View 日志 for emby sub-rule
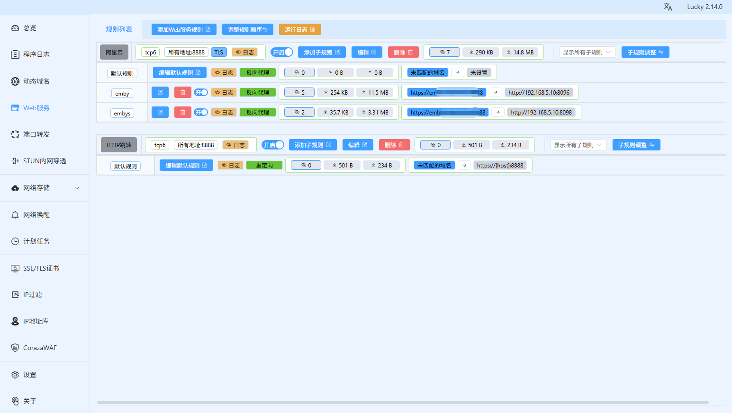This screenshot has width=732, height=413. 224,92
